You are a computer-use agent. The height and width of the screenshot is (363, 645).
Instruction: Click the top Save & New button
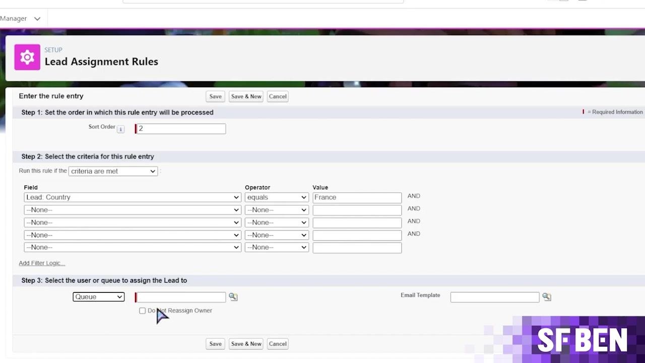click(x=246, y=96)
